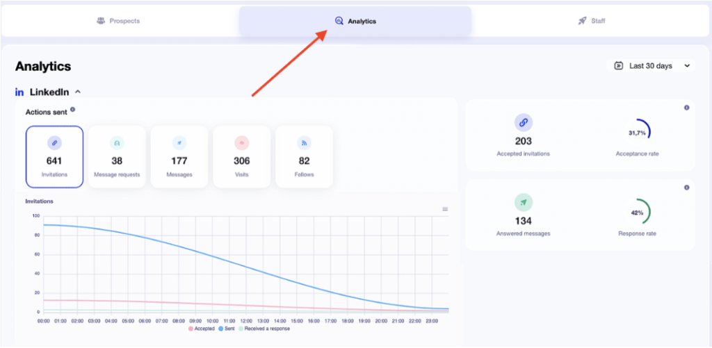712x348 pixels.
Task: Click info icon on Answered messages panel
Action: click(686, 188)
